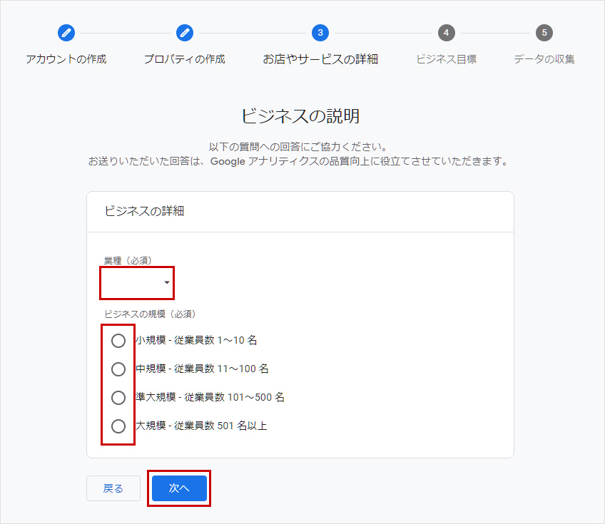The height and width of the screenshot is (524, 605).
Task: Open the 業種 industry dropdown field
Action: 133,283
